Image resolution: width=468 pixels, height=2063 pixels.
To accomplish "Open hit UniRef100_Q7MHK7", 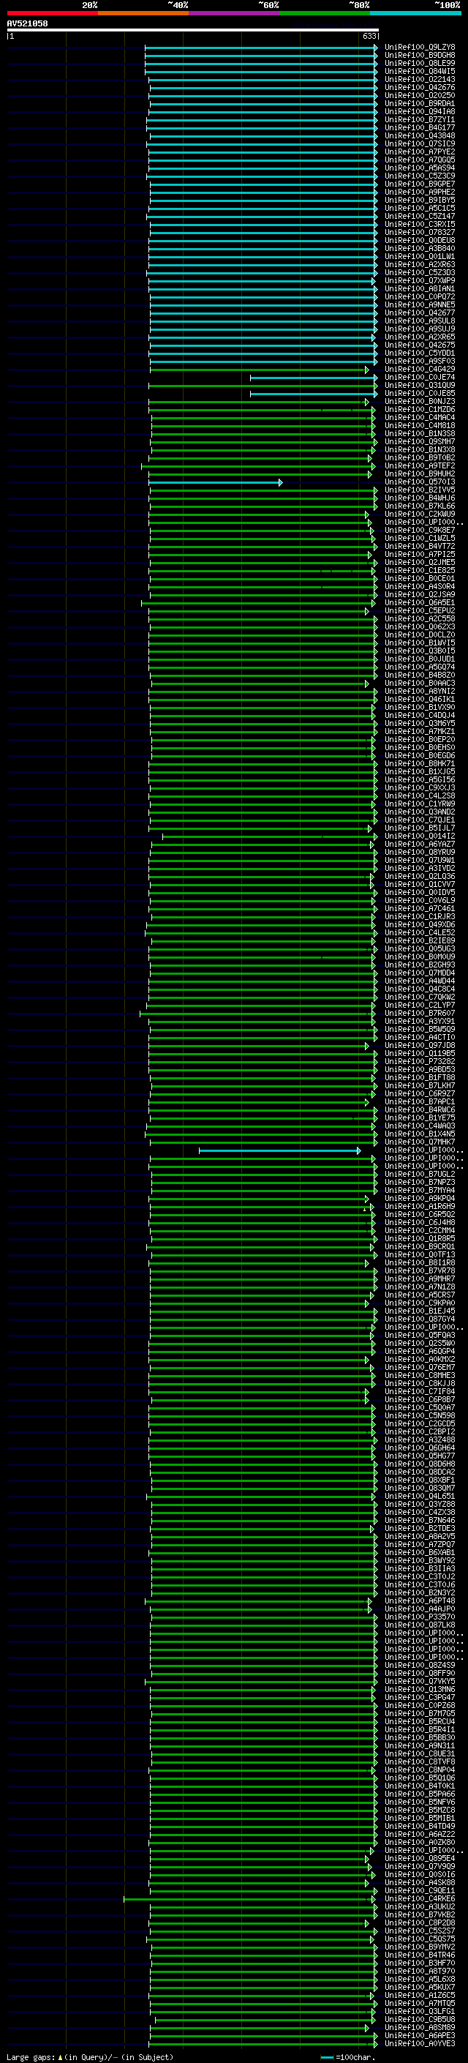I will pyautogui.click(x=420, y=1142).
